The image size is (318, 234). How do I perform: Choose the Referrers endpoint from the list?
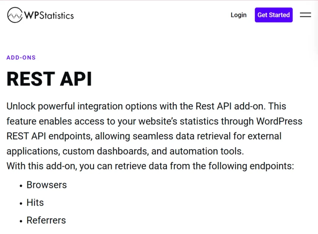46,220
